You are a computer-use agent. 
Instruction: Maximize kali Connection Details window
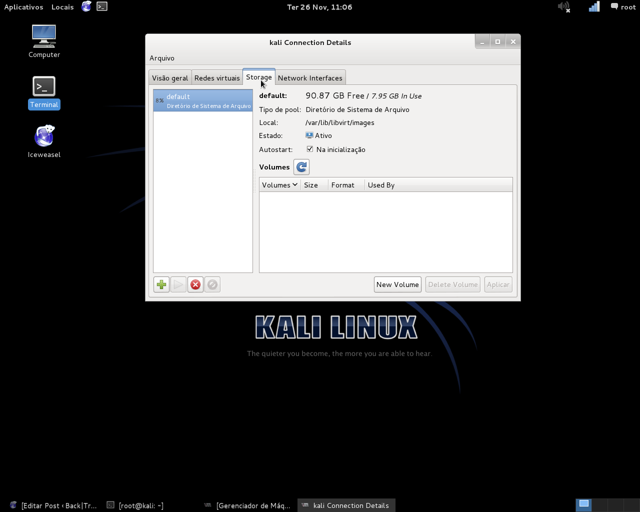click(497, 41)
